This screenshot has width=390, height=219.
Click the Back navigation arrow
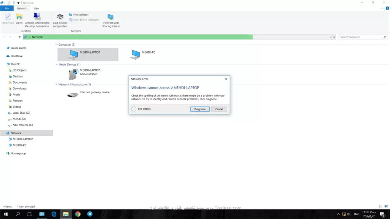tap(4, 37)
